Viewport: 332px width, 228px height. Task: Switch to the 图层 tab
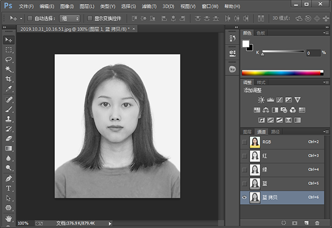247,132
